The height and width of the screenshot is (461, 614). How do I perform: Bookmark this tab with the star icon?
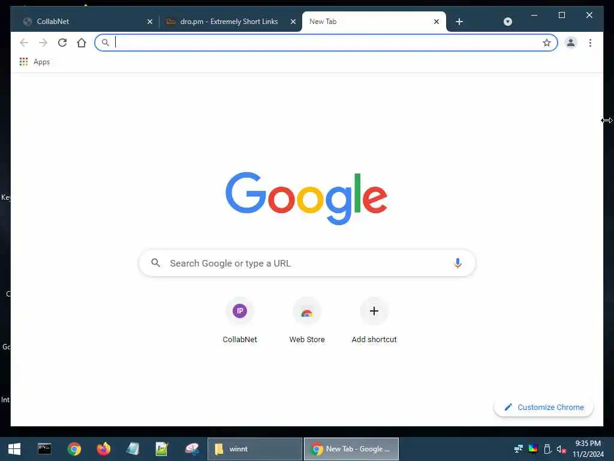pos(547,43)
